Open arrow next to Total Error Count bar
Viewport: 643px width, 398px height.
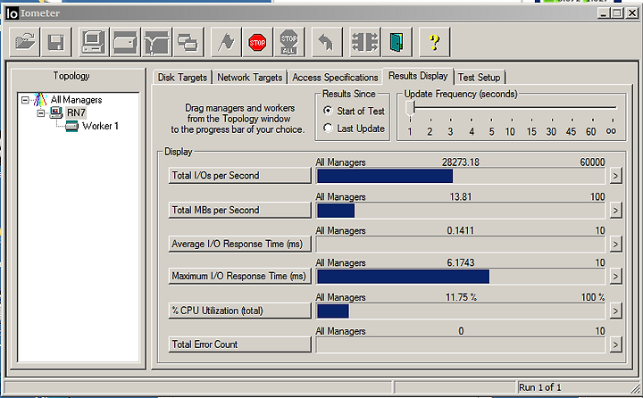point(615,345)
